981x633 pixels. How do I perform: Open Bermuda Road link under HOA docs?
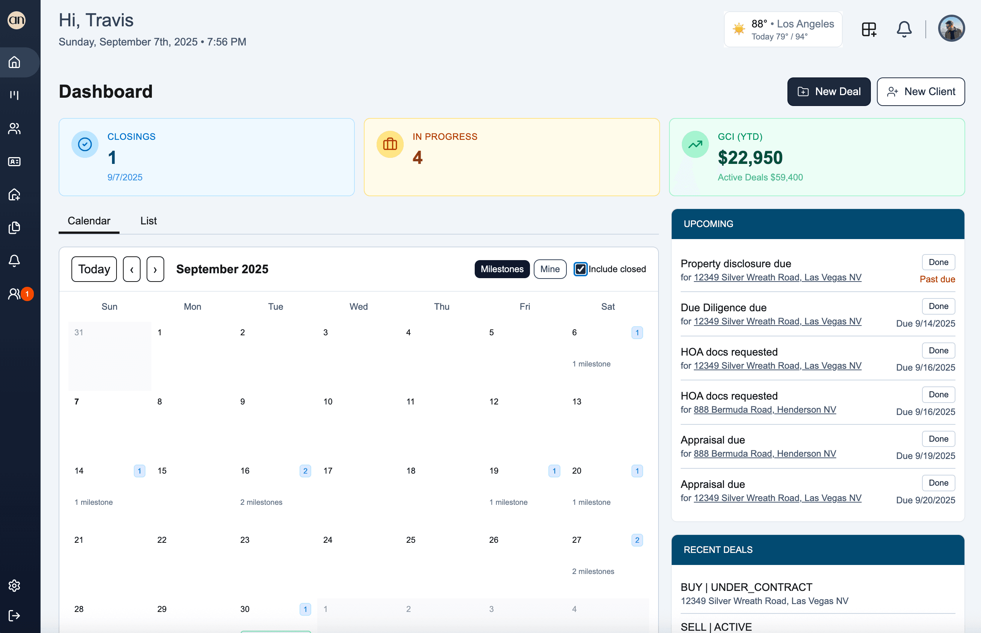pos(765,410)
